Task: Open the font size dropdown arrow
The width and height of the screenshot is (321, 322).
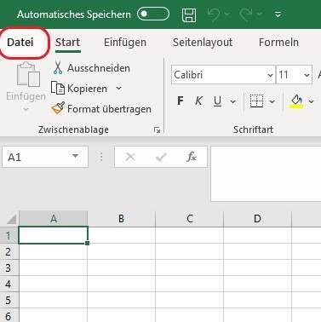Action: (x=307, y=75)
